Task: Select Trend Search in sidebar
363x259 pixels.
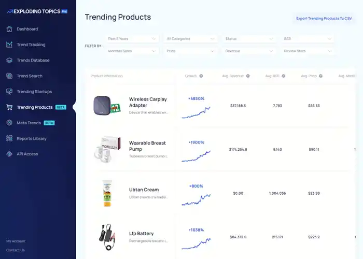Action: click(30, 76)
